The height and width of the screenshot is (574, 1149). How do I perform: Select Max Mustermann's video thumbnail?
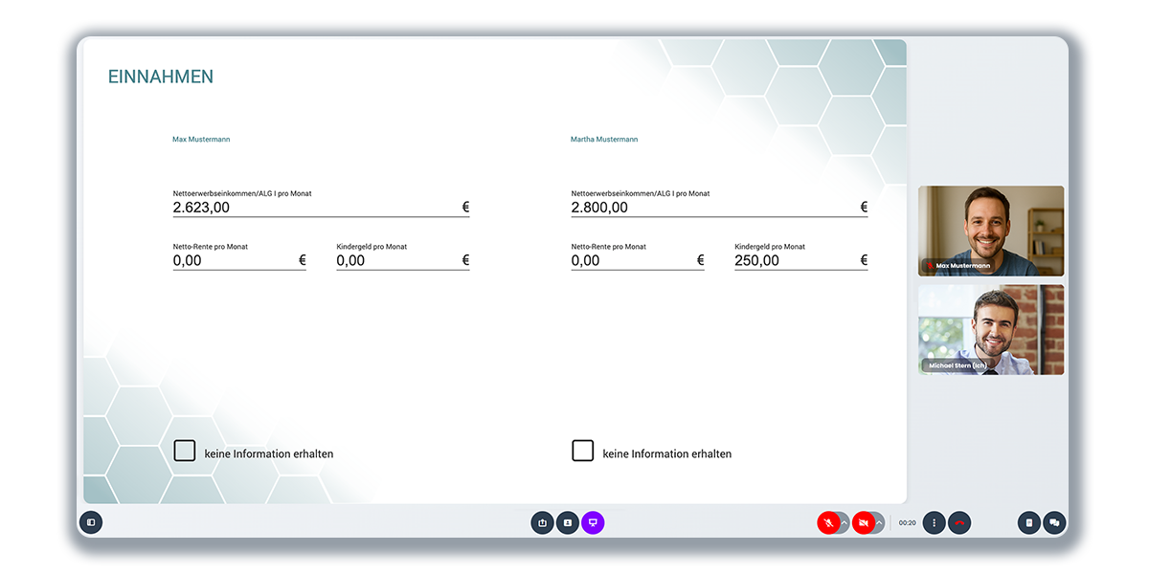click(991, 231)
